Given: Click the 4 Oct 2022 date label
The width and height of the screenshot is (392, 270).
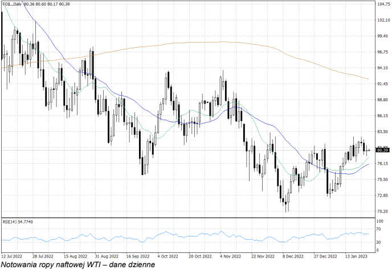Looking at the screenshot, I should tap(169, 256).
